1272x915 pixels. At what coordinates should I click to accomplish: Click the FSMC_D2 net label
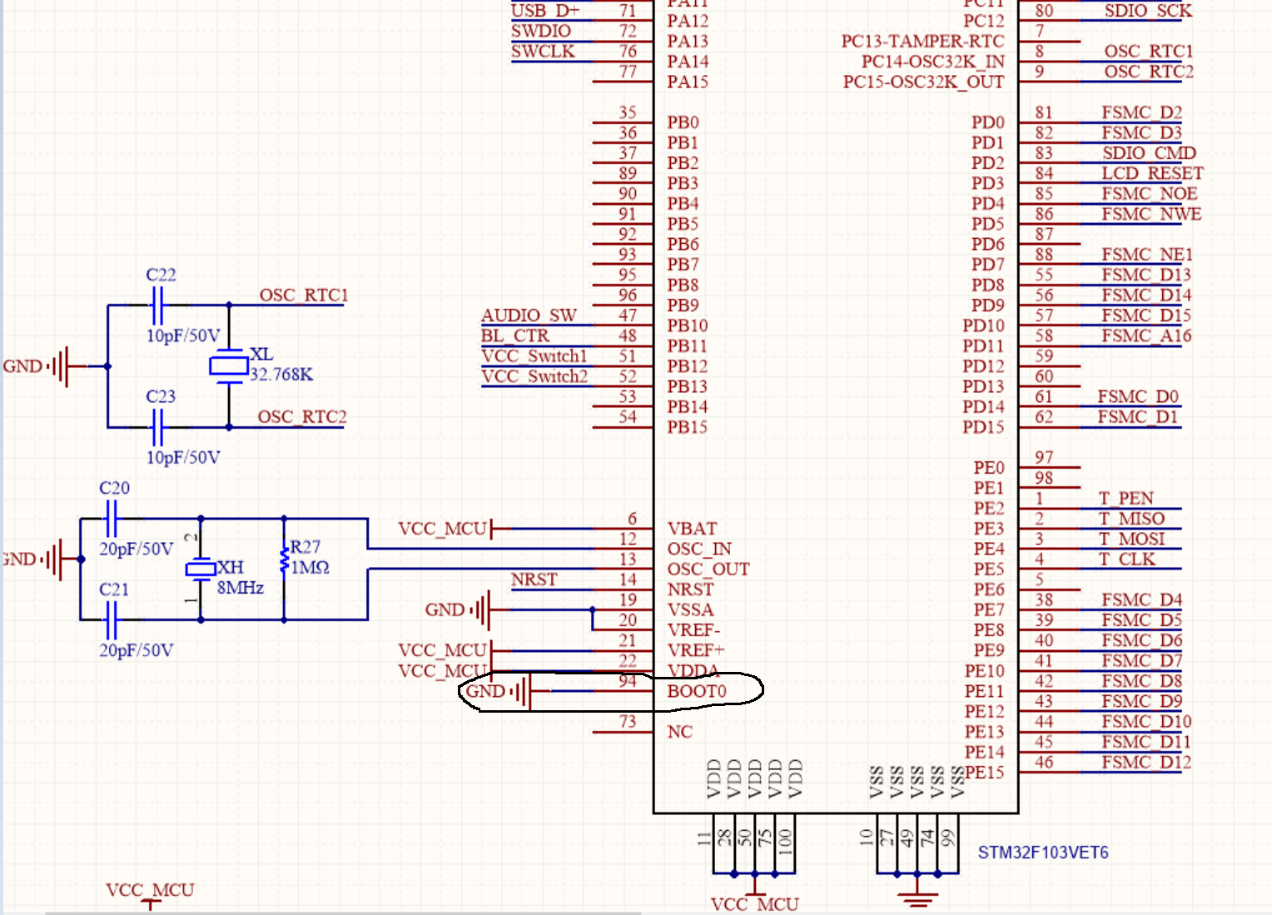click(x=1142, y=112)
